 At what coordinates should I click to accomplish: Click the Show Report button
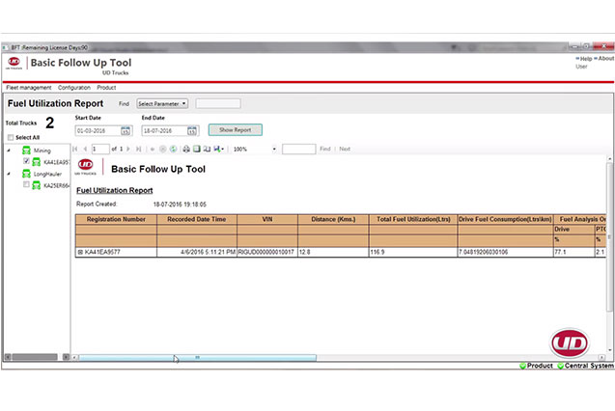236,130
